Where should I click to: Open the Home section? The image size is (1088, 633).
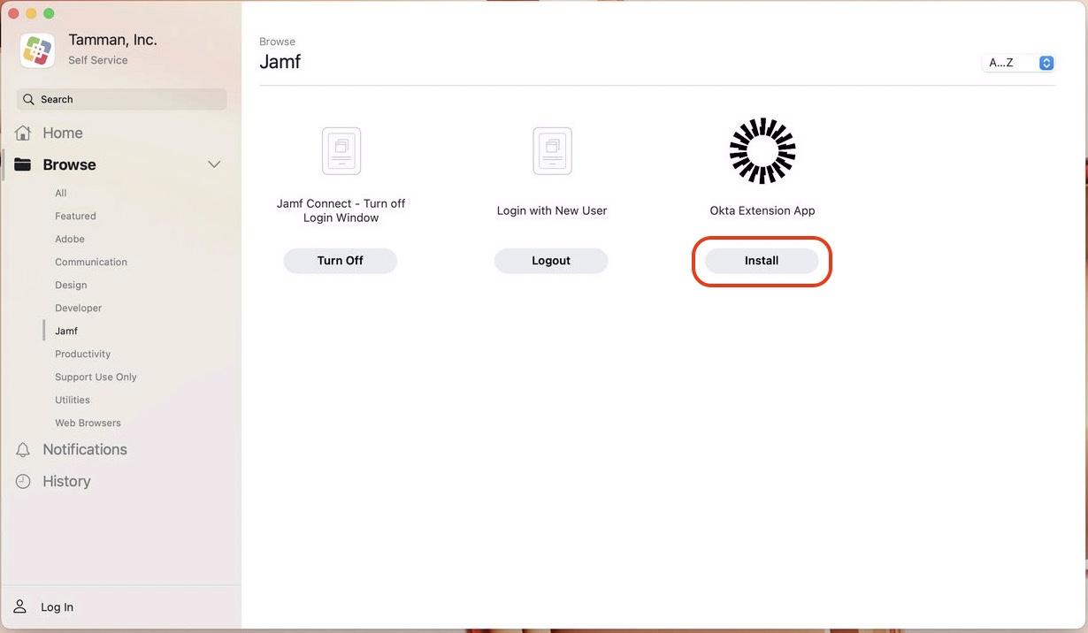(63, 133)
